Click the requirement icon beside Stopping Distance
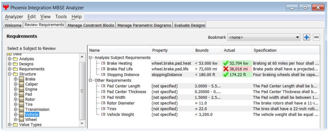Viewport: 329px width, 136px height. tap(103, 75)
